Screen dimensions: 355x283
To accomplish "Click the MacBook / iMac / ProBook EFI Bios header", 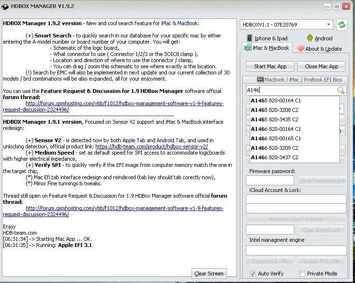I will tap(295, 80).
